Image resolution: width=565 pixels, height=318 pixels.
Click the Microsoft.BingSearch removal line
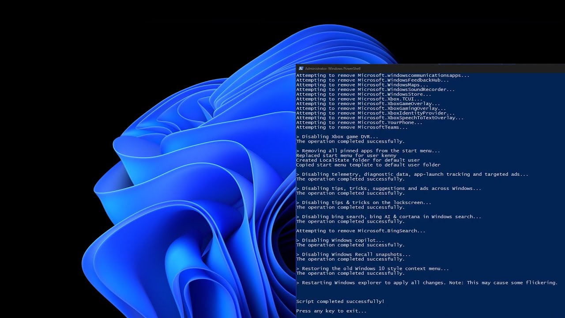coord(361,231)
